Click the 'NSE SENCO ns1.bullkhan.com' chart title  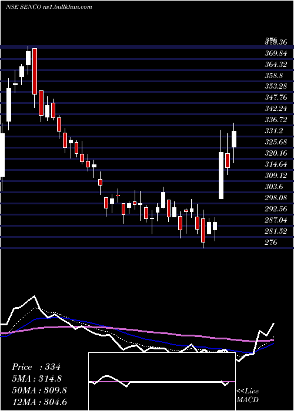pos(49,7)
